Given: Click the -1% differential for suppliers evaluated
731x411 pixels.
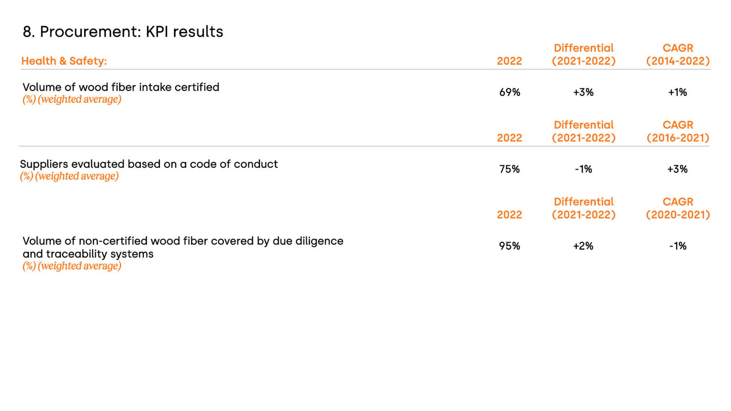Looking at the screenshot, I should coord(583,169).
